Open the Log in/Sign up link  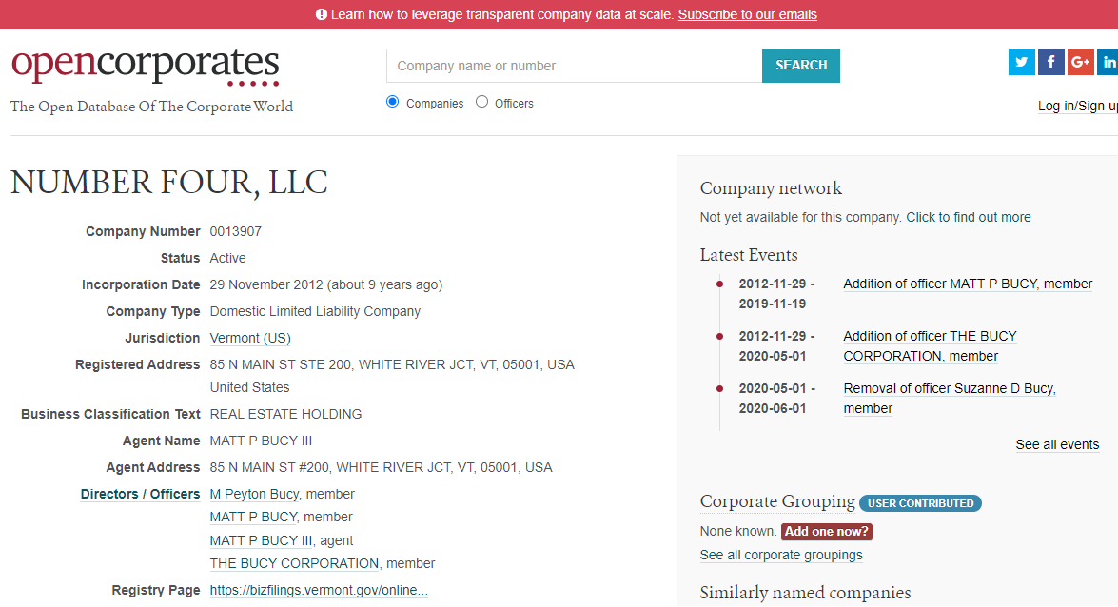pos(1077,106)
